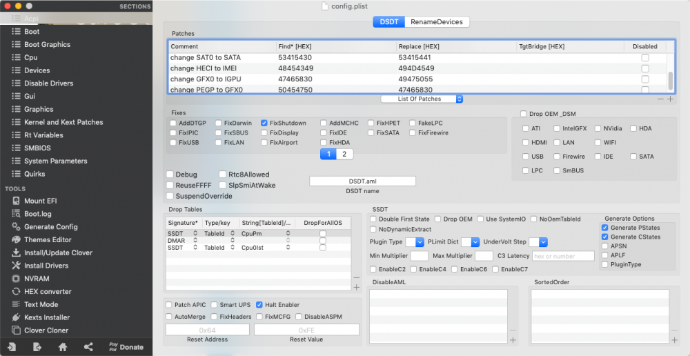Uncheck the FixShutdown fix
The image size is (690, 356).
pos(264,123)
